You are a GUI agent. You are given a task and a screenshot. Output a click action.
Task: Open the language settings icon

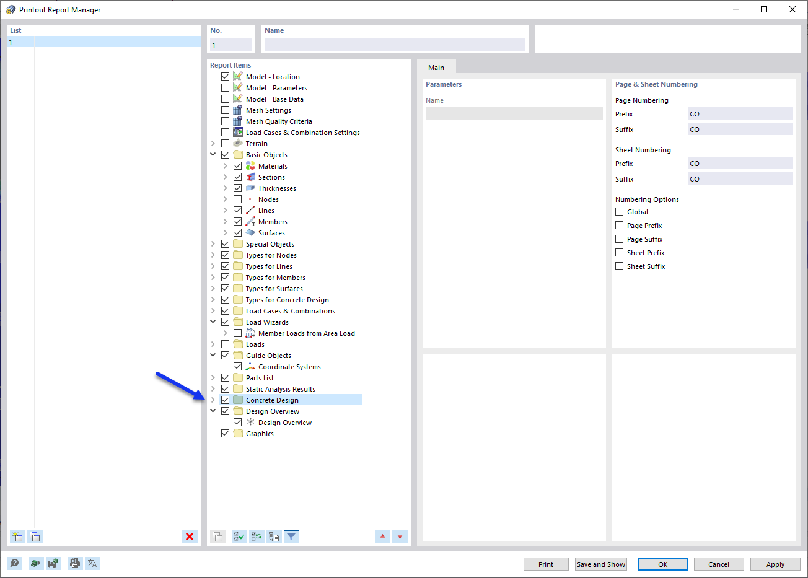coord(92,563)
